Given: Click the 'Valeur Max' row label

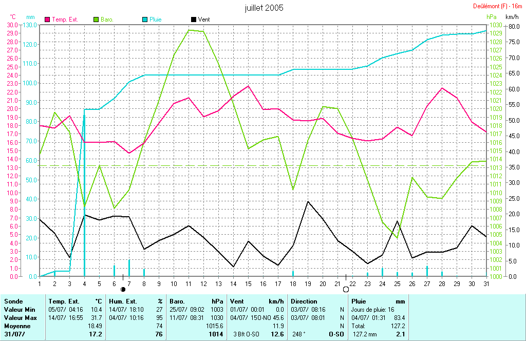Looking at the screenshot, I should (19, 318).
